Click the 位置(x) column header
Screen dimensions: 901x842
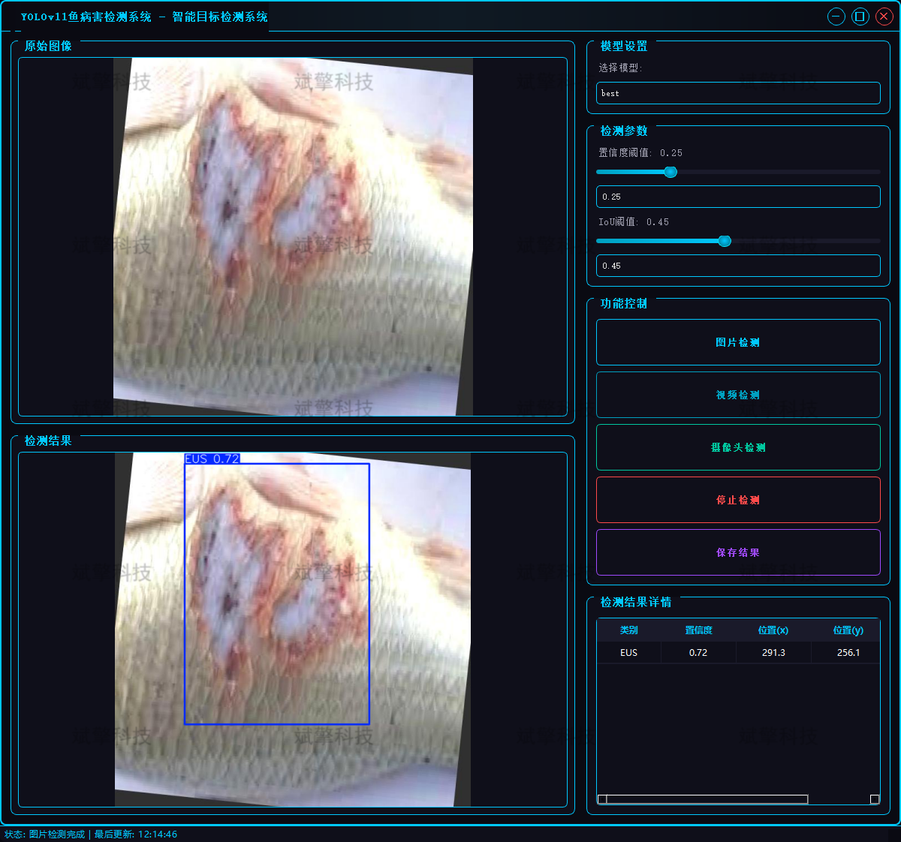click(x=773, y=630)
